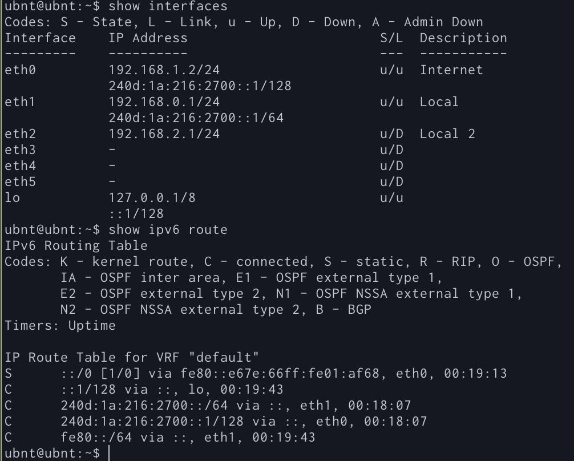
Task: Click the Internet description of eth0
Action: click(x=451, y=70)
